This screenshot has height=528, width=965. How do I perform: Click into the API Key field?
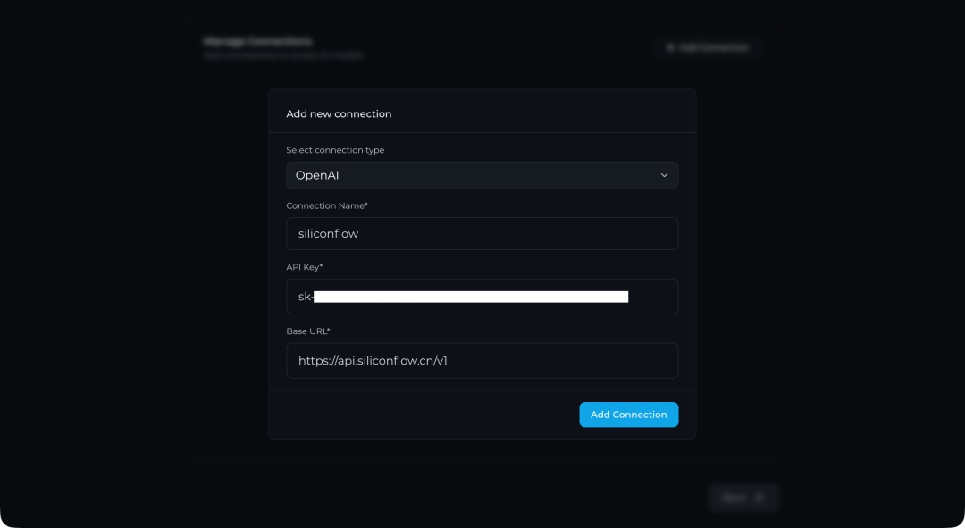(x=482, y=297)
